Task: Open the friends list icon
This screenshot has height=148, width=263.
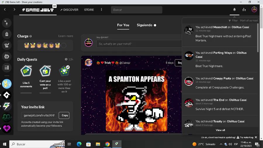Action: 244,10
